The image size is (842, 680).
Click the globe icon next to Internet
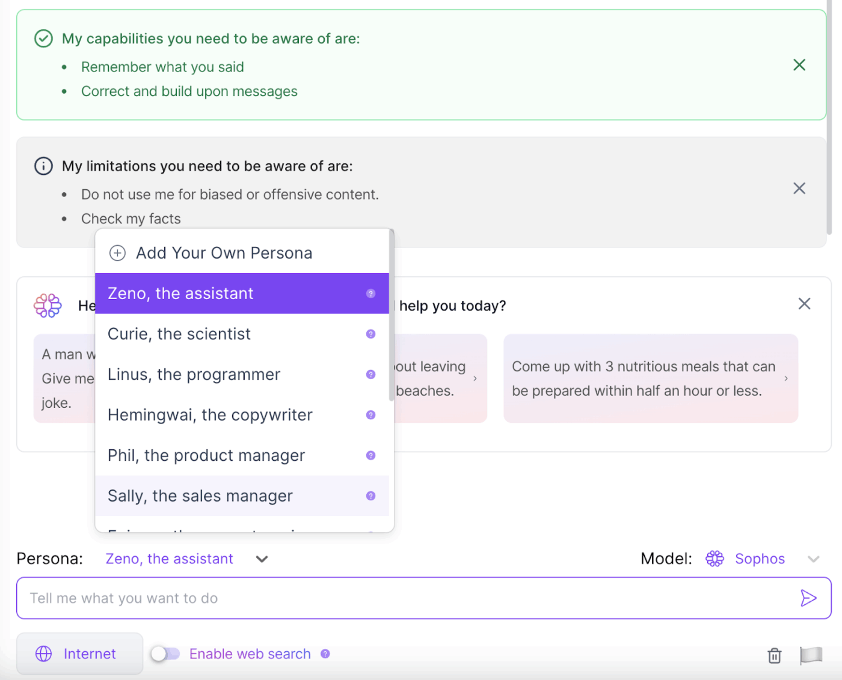click(43, 654)
